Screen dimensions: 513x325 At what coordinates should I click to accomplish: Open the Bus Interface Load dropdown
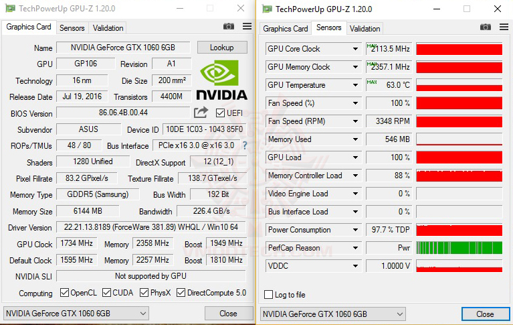coord(355,212)
